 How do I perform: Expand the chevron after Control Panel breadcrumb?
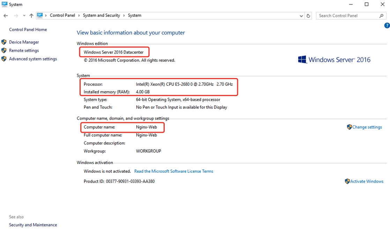point(79,15)
